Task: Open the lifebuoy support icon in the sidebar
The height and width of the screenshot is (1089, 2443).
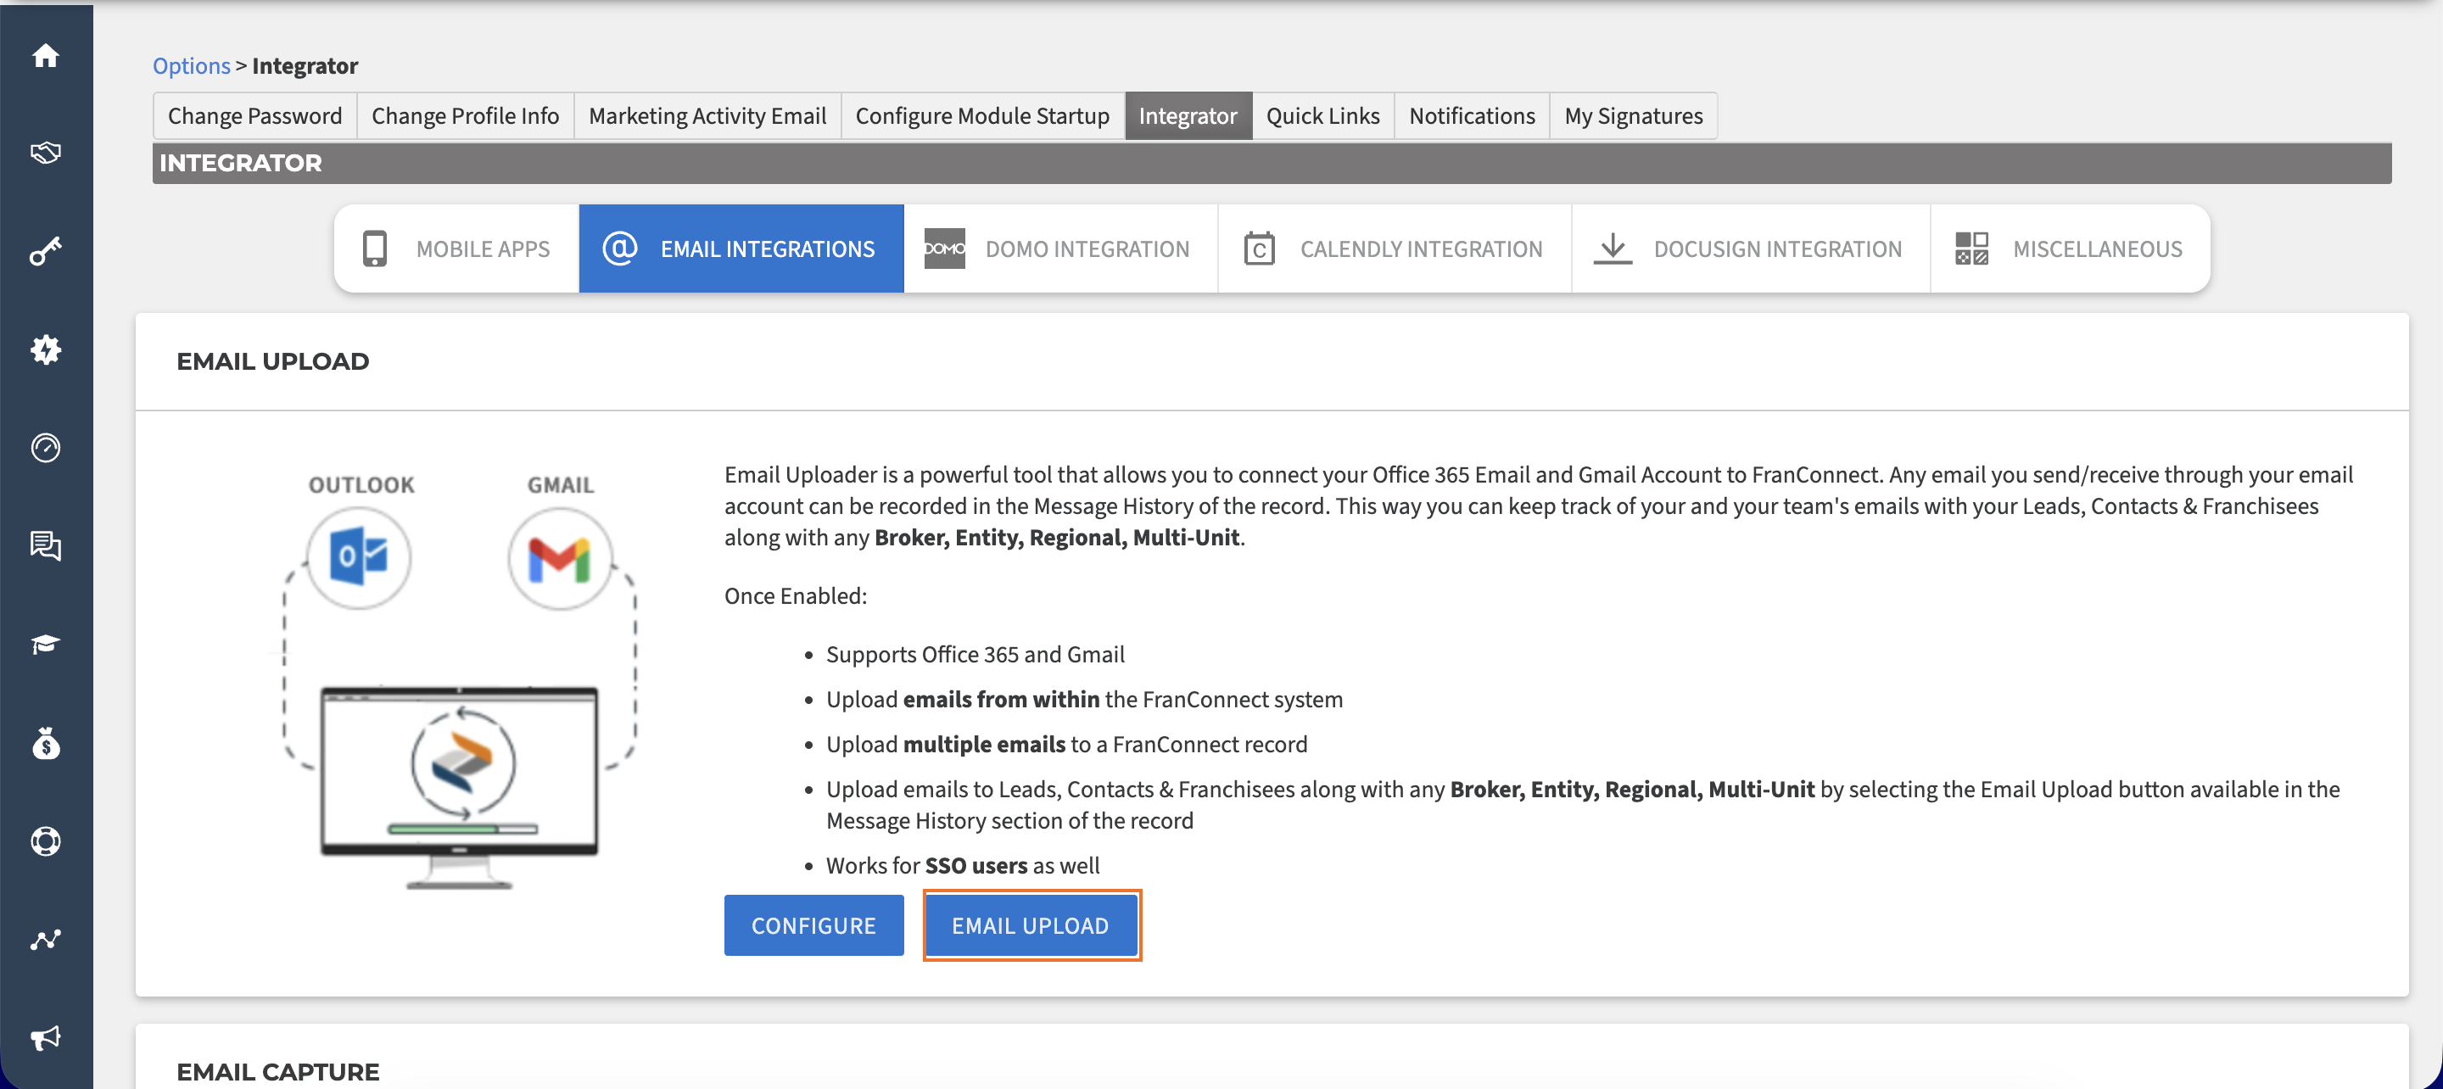Action: click(x=46, y=841)
